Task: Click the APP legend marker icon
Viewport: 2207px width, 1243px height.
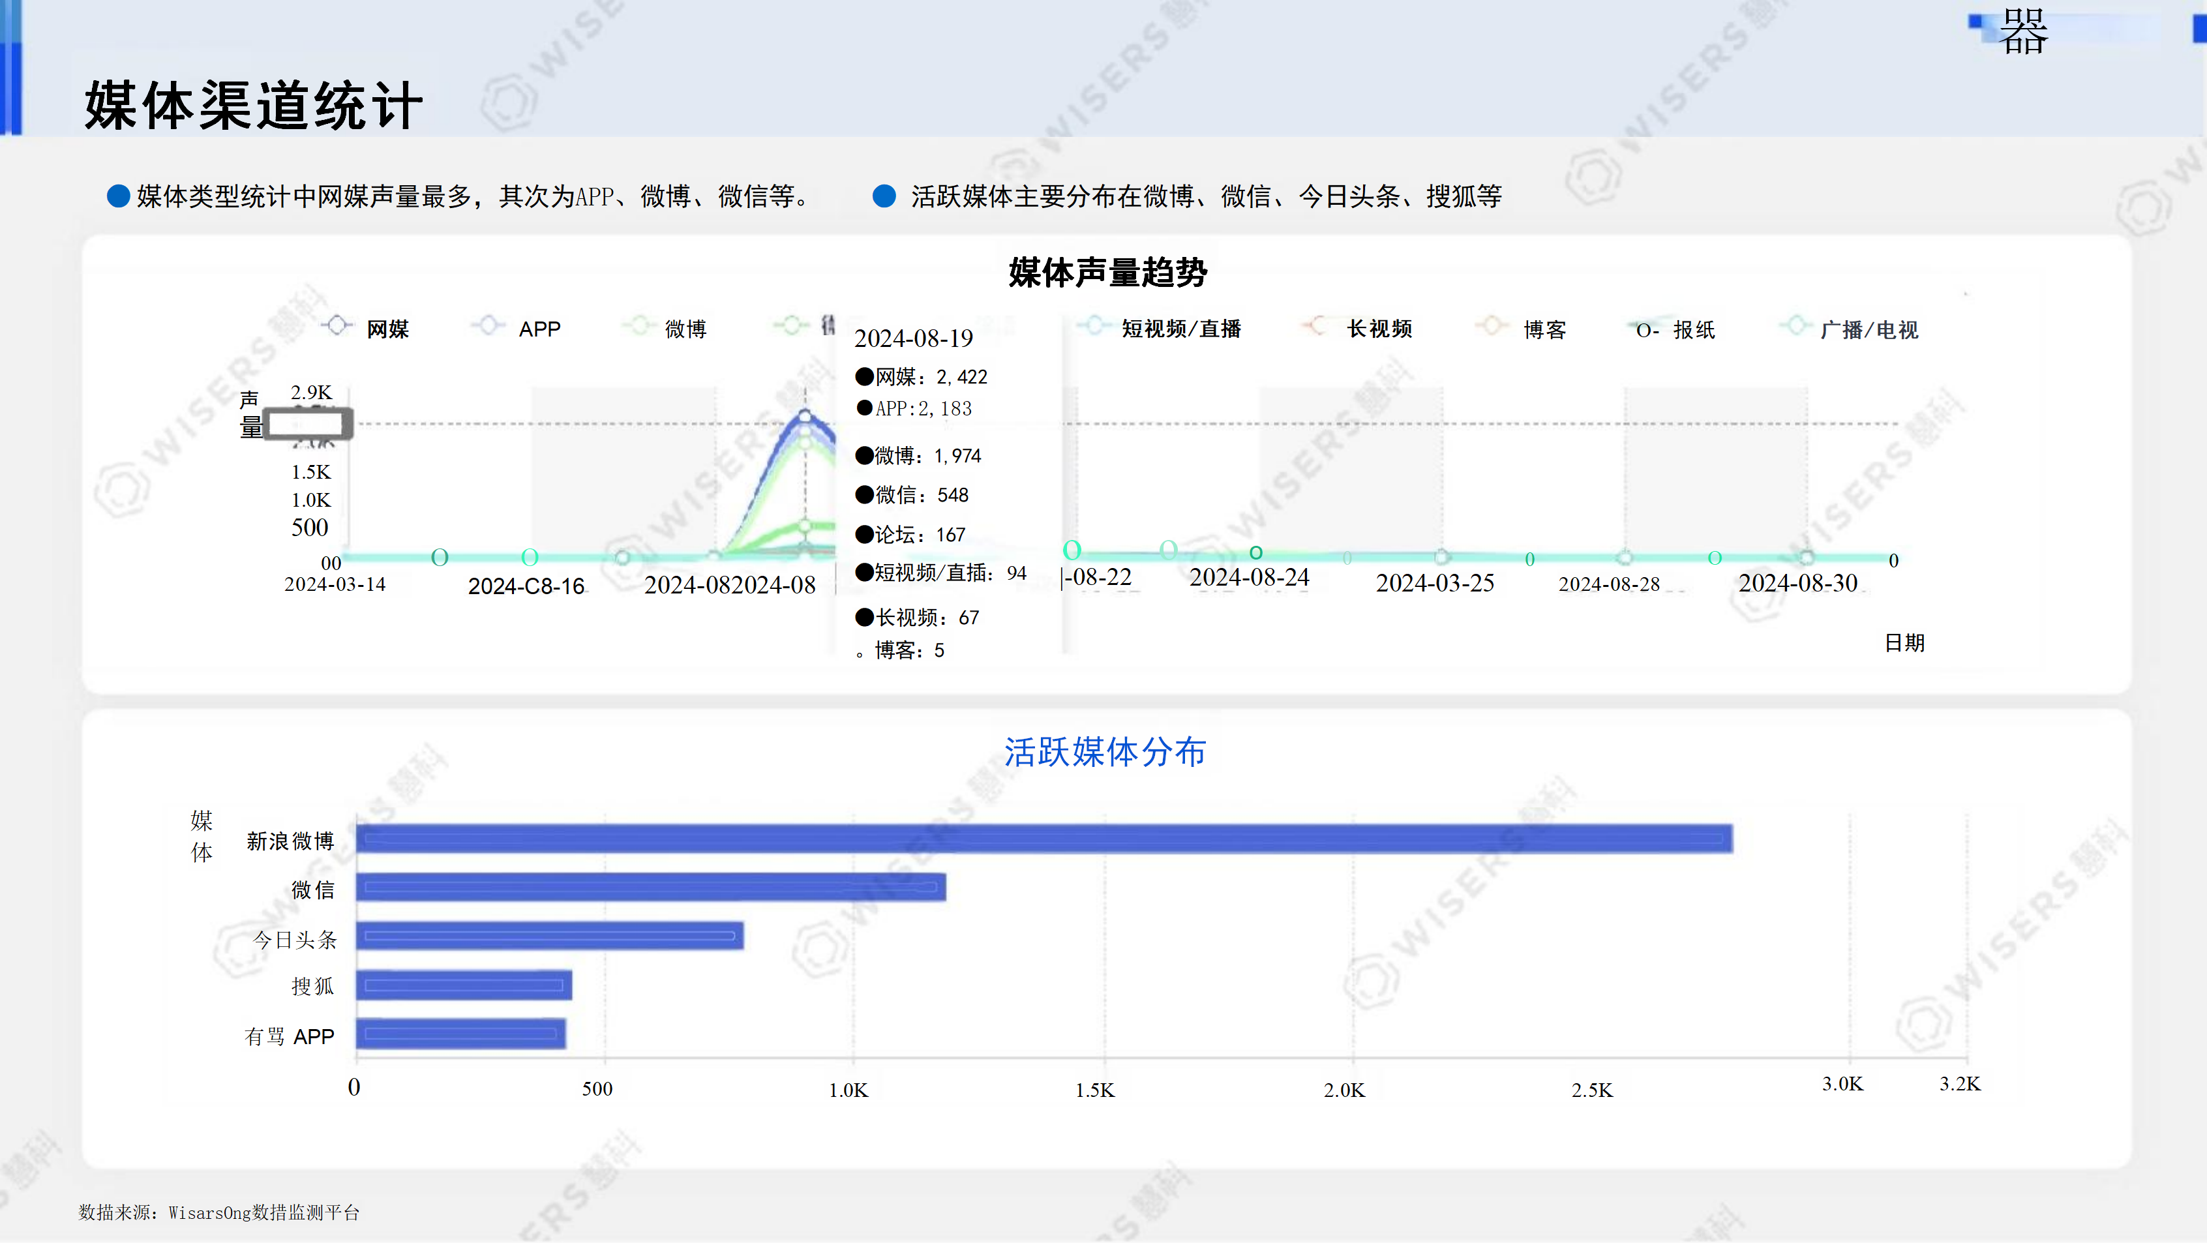Action: pyautogui.click(x=487, y=325)
